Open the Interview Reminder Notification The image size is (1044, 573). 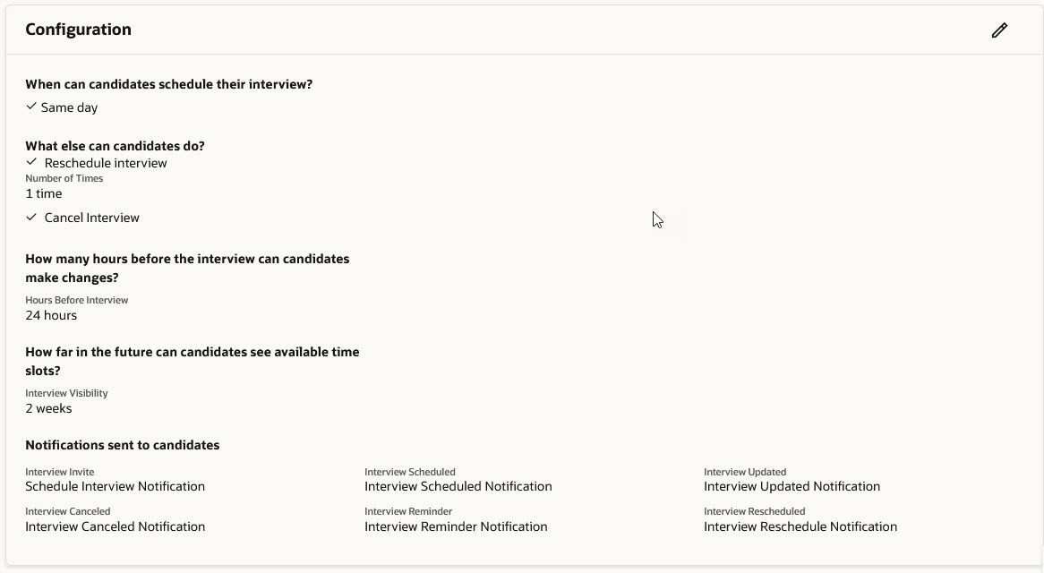pos(456,526)
